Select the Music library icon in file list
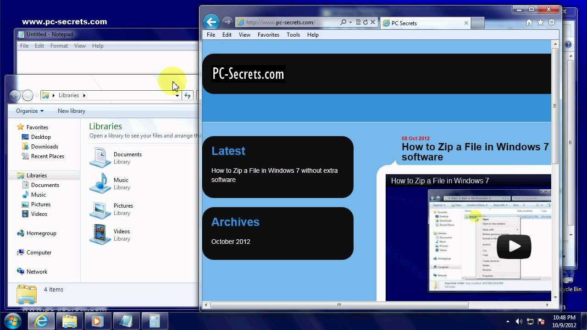 (x=100, y=183)
